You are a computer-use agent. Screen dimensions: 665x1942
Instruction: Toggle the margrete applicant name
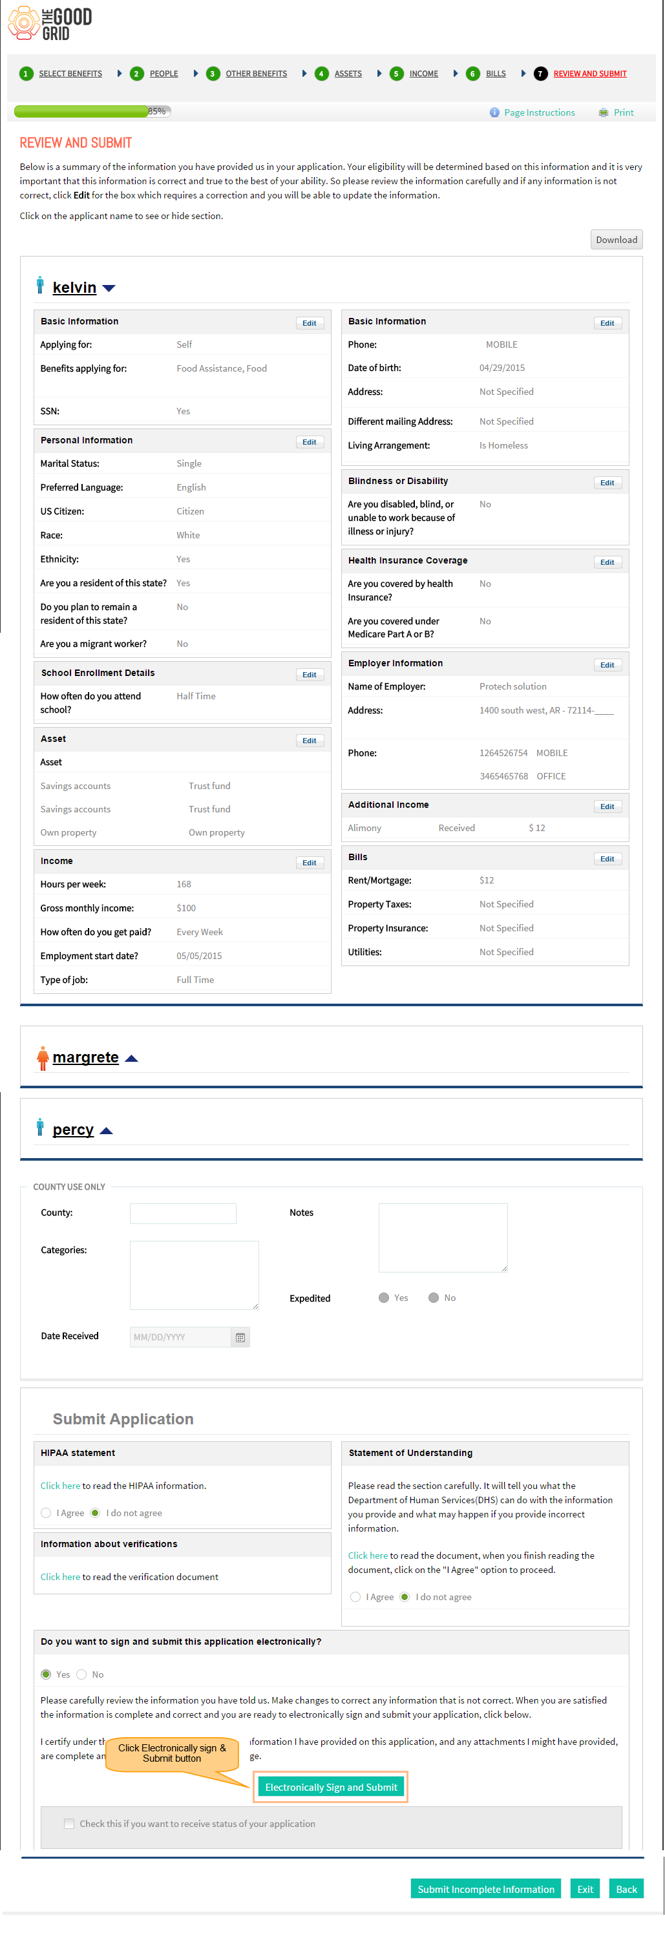click(85, 1057)
